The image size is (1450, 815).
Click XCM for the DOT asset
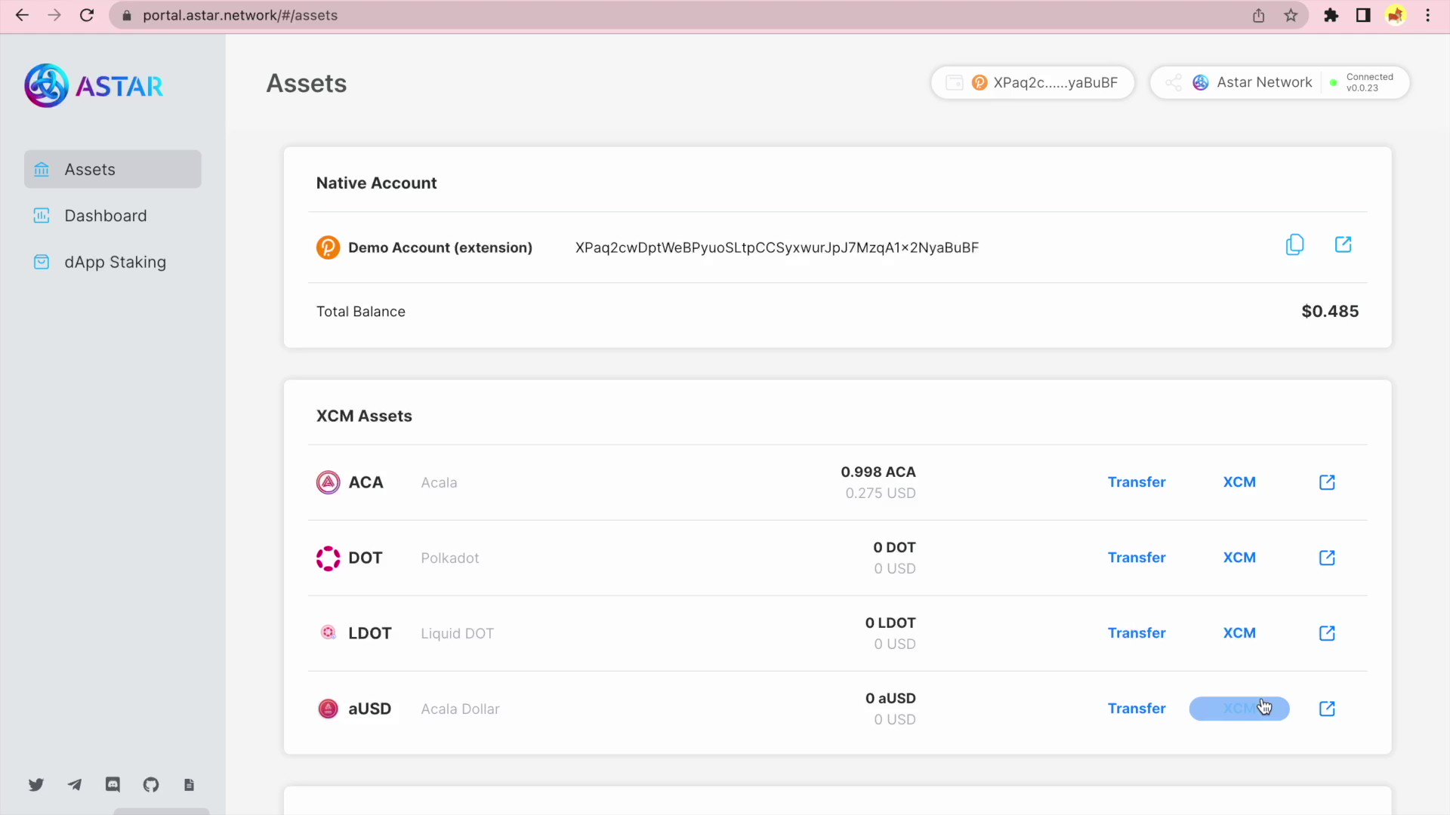tap(1239, 558)
